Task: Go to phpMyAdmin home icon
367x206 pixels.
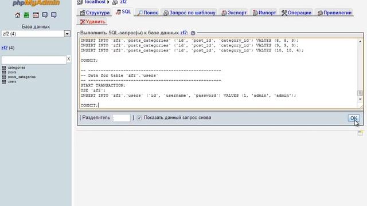Action: [18, 15]
